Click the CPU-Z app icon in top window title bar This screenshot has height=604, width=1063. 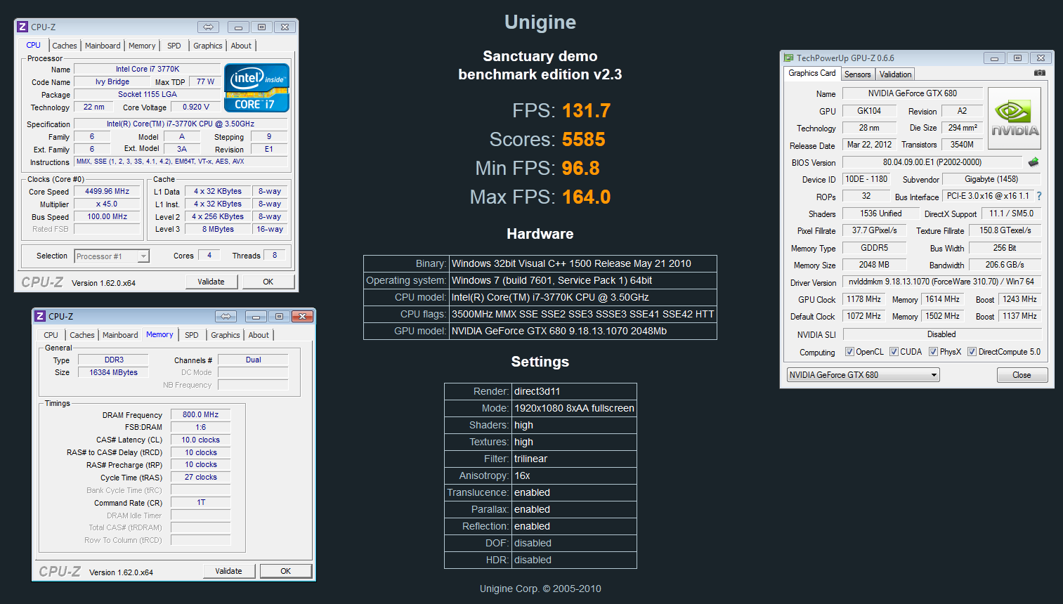coord(22,27)
